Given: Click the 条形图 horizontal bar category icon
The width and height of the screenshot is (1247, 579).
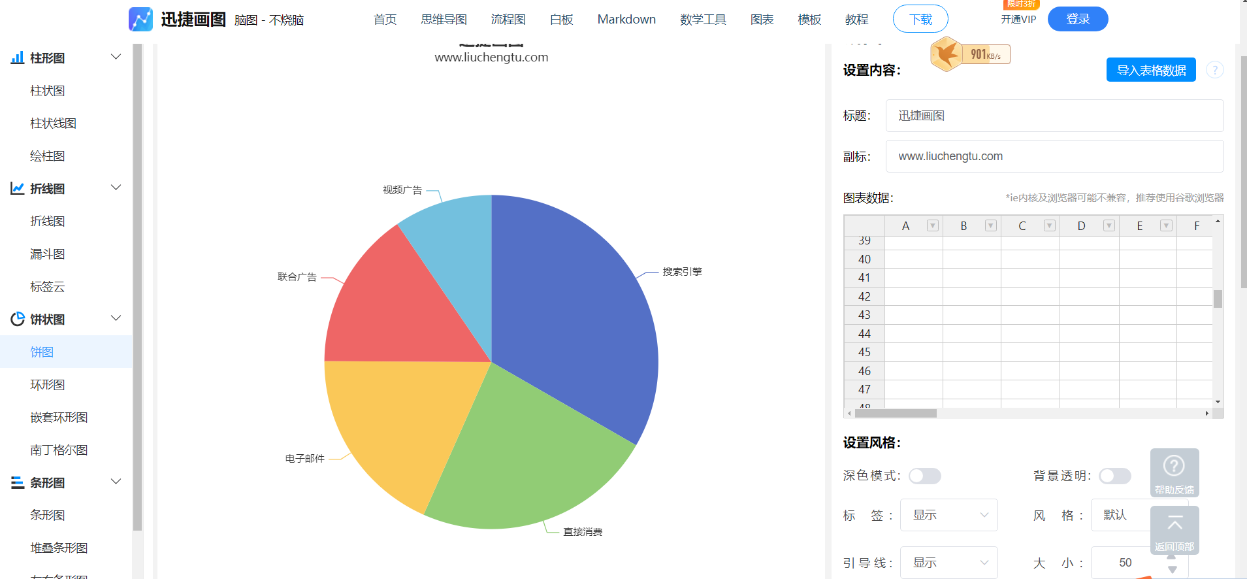Looking at the screenshot, I should pos(18,483).
